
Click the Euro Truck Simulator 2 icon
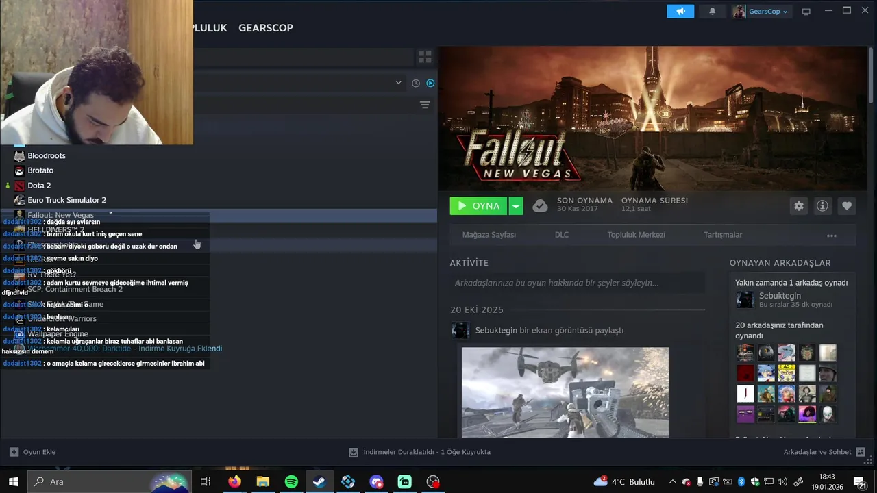point(19,200)
